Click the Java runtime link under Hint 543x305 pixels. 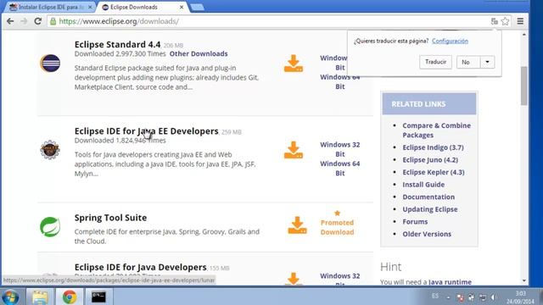click(450, 282)
